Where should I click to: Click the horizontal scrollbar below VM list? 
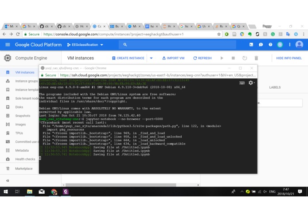pyautogui.click(x=121, y=185)
